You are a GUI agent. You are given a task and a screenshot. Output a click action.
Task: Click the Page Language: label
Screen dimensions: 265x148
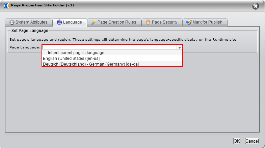pyautogui.click(x=25, y=47)
